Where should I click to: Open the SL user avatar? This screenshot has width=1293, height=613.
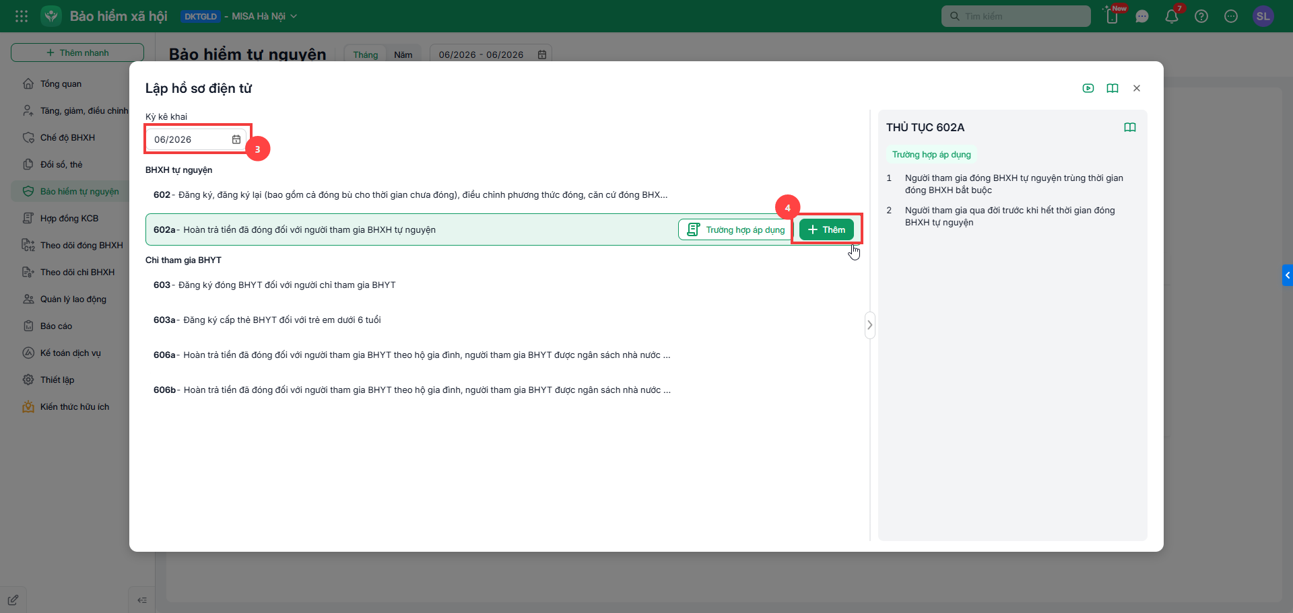pos(1263,16)
